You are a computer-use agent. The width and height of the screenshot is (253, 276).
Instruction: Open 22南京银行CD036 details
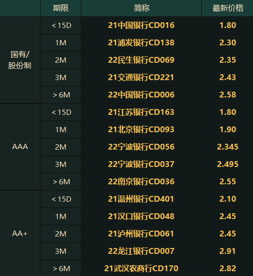[141, 181]
